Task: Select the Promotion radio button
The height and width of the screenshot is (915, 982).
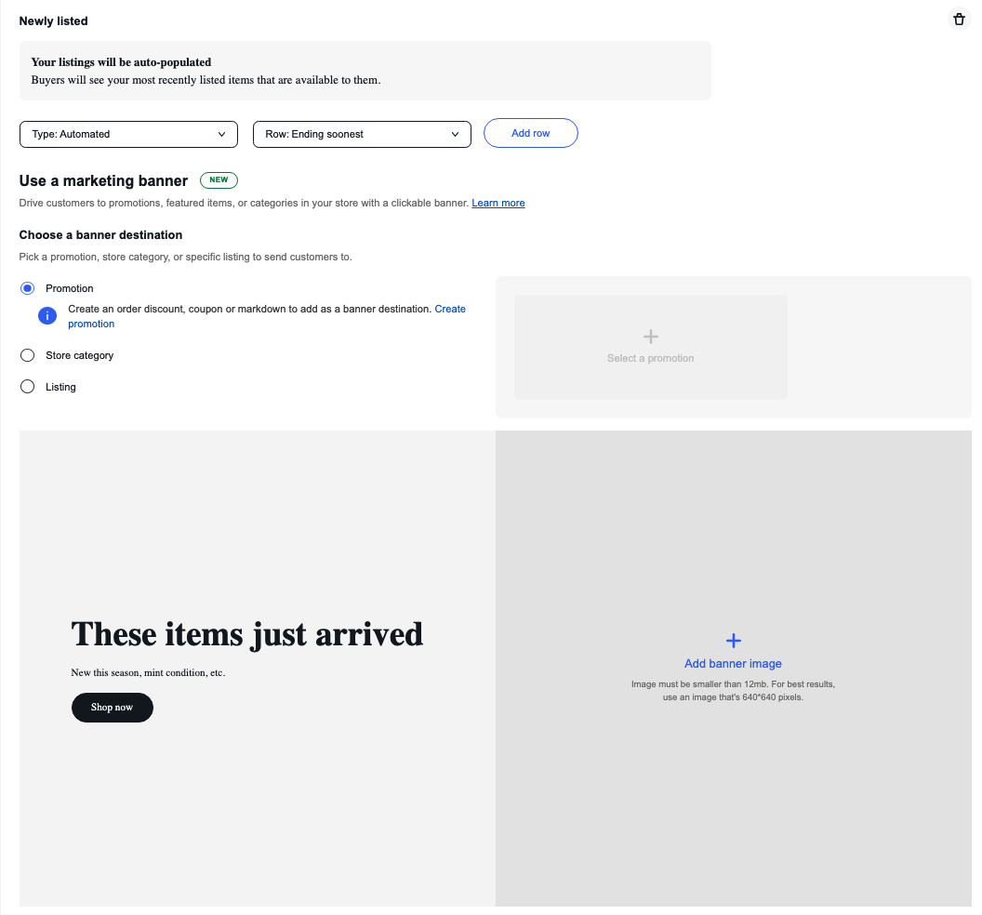Action: tap(27, 288)
